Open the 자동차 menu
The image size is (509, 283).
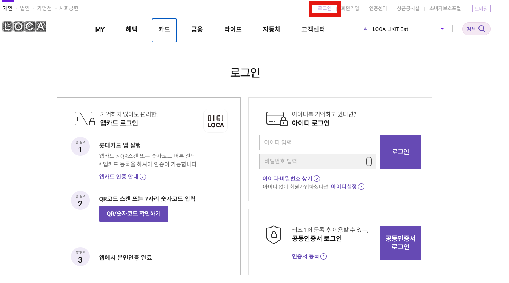tap(272, 29)
